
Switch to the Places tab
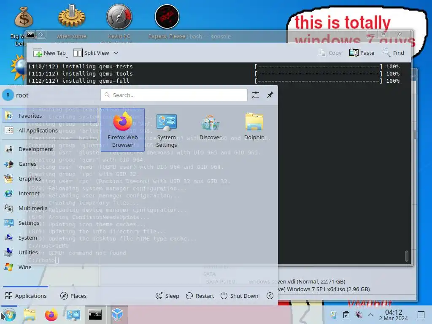pos(73,296)
